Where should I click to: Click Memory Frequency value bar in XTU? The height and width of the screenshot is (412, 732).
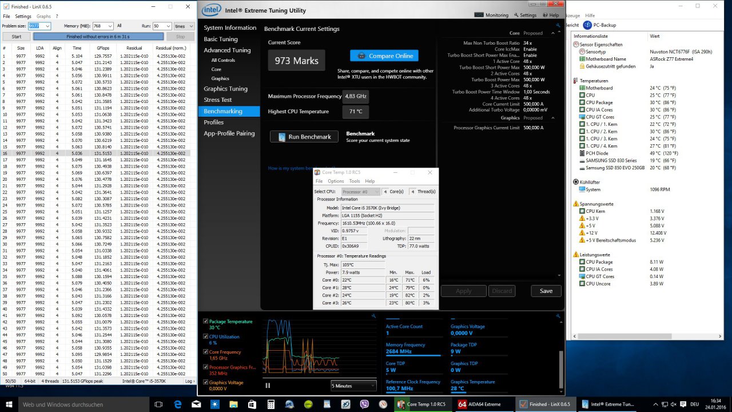413,355
